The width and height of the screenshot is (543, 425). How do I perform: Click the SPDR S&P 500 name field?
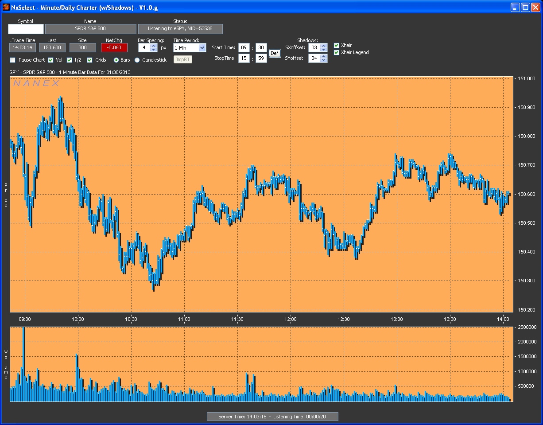[90, 29]
